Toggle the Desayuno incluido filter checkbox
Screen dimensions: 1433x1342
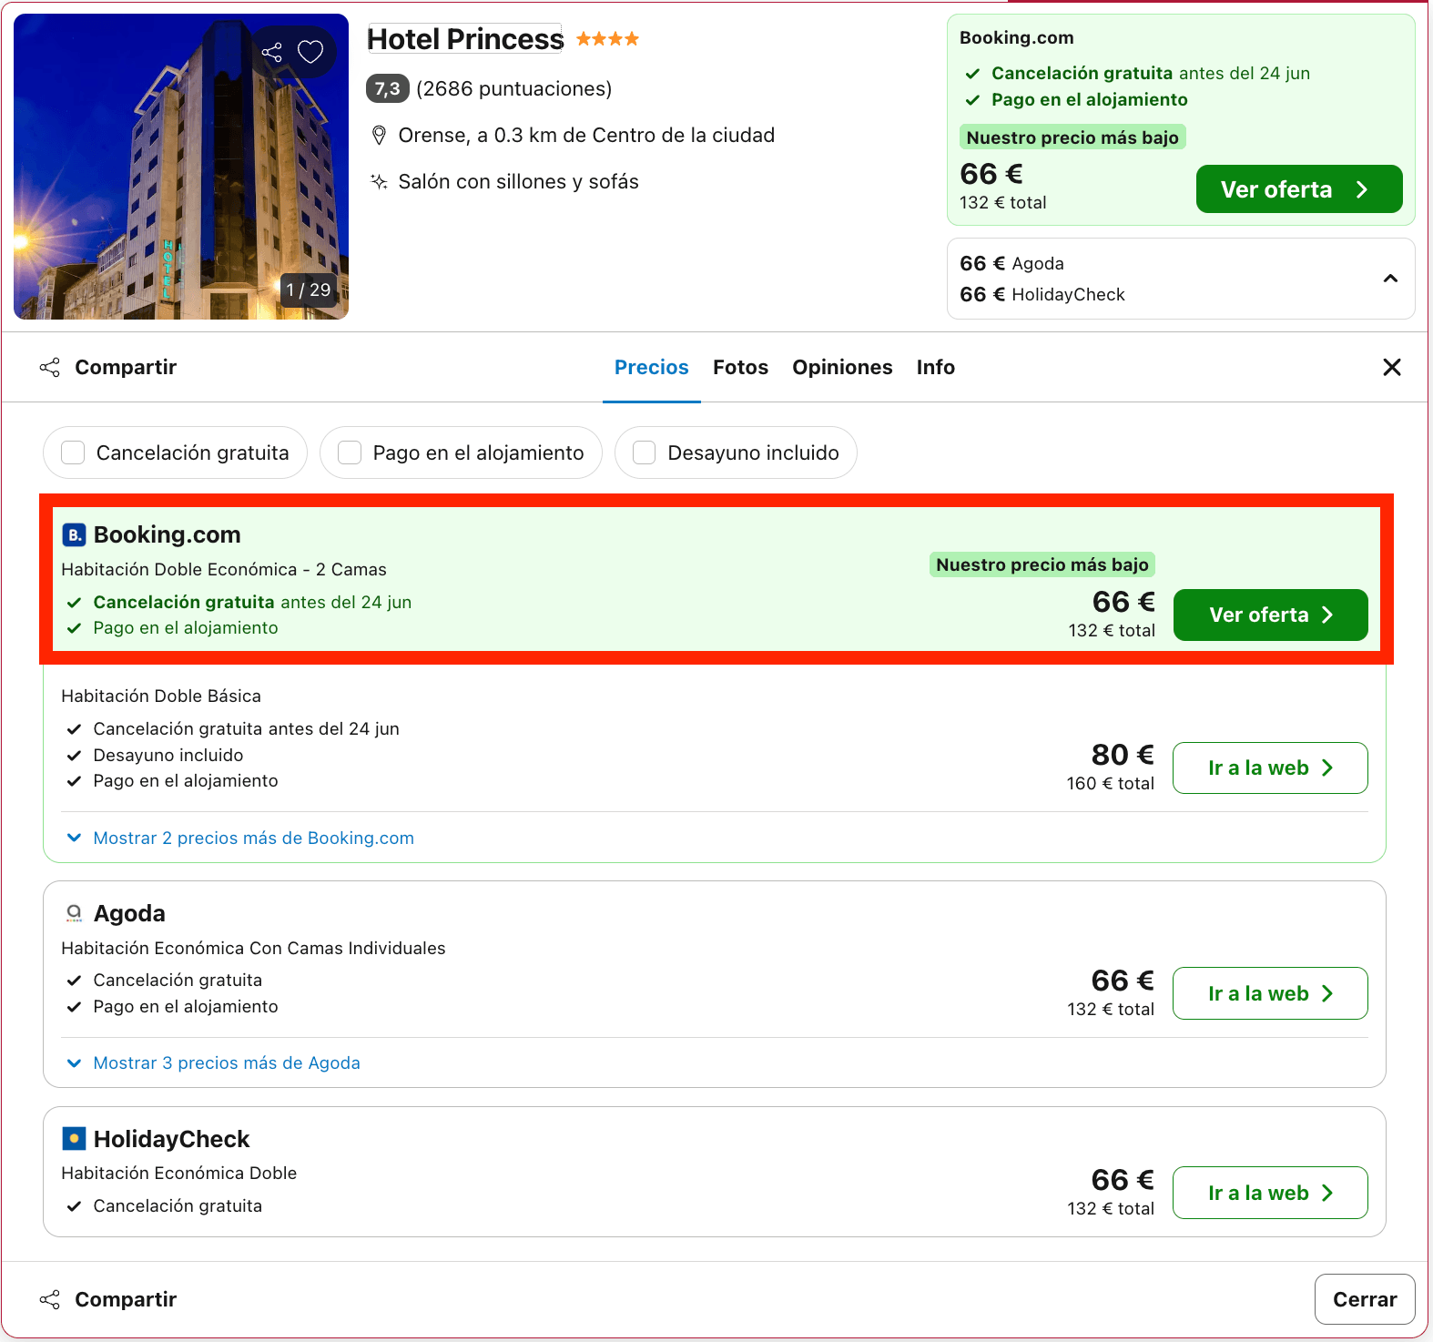pyautogui.click(x=645, y=452)
